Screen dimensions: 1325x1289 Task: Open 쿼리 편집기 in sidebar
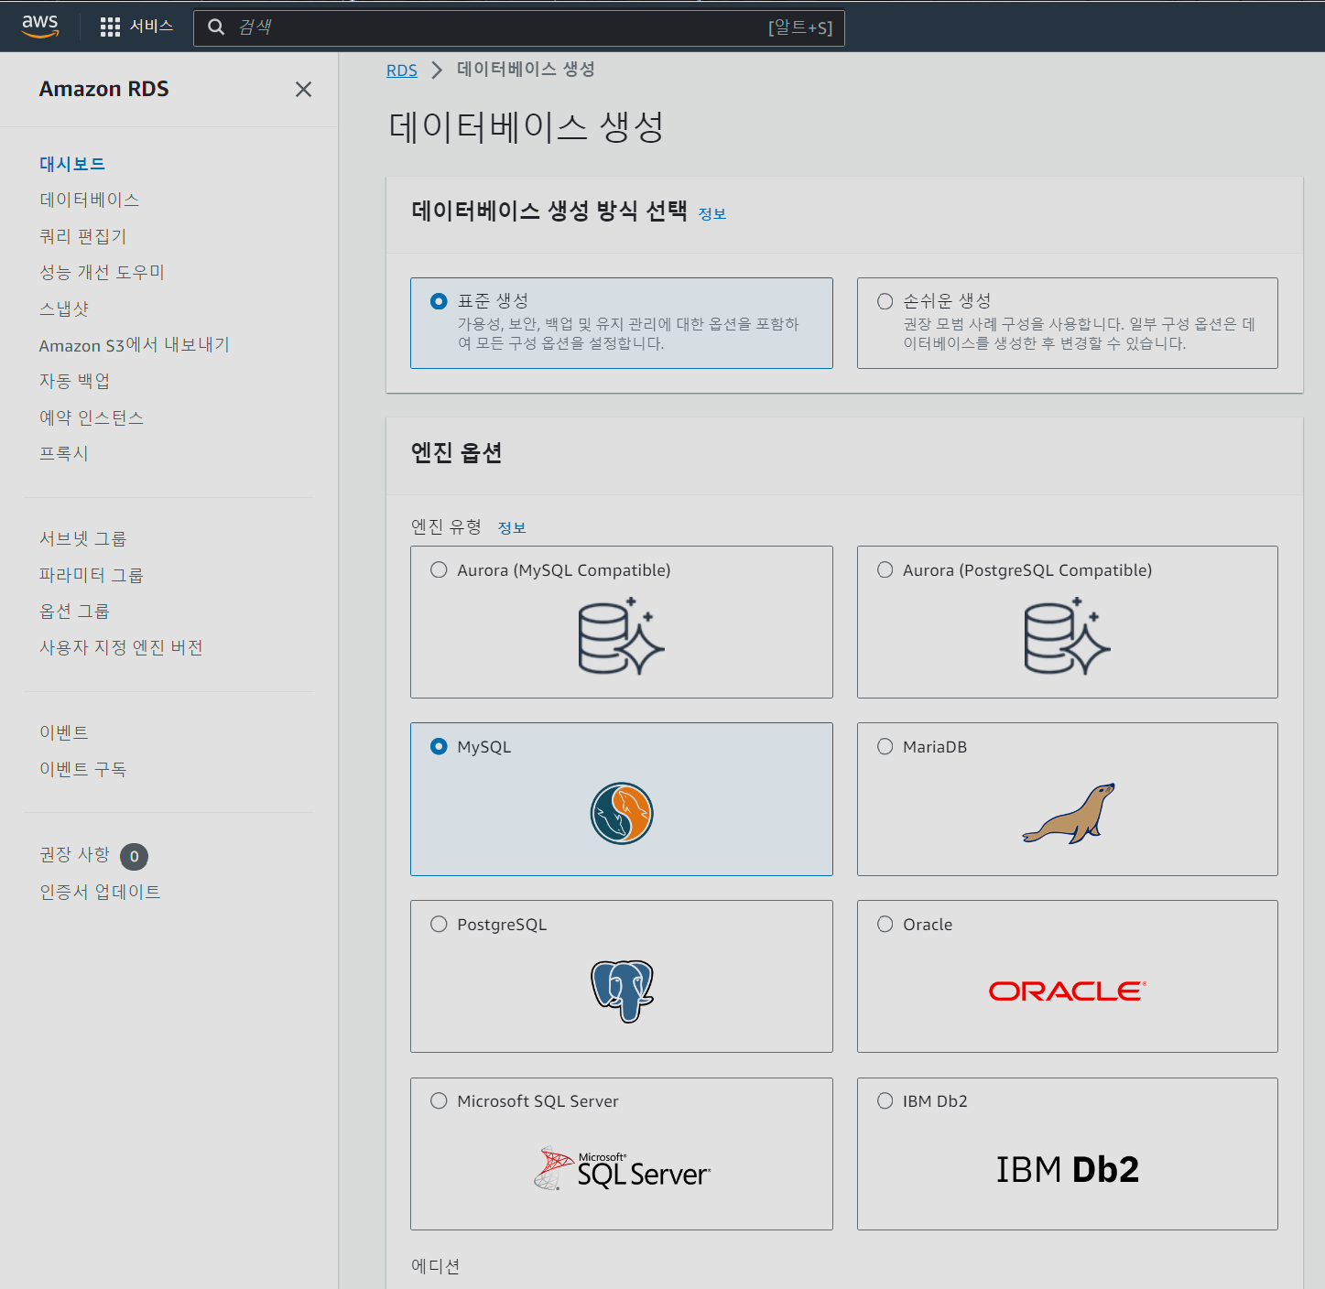82,236
